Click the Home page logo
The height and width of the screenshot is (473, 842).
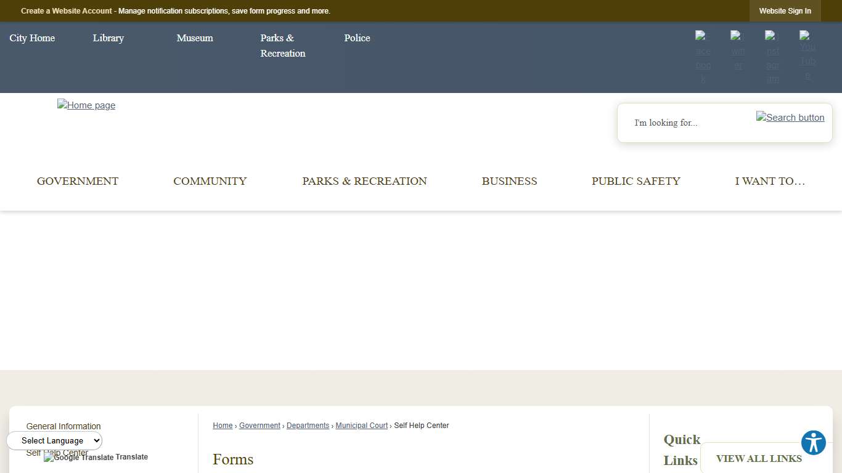pos(86,105)
